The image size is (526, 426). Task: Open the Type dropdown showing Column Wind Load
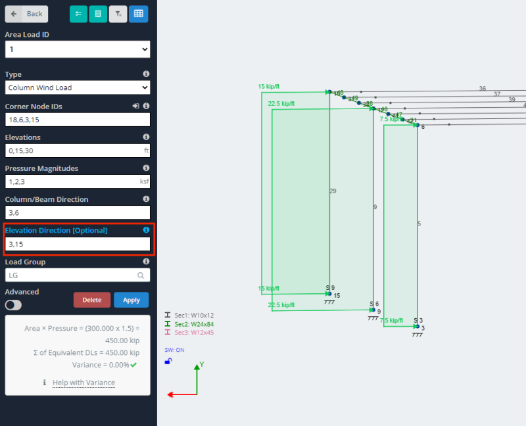[x=78, y=87]
